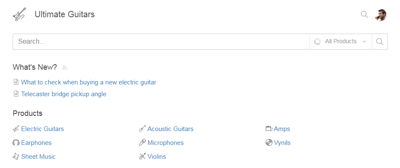This screenshot has width=400, height=168.
Task: Click the Ultimate Guitars guitar logo icon
Action: (19, 14)
